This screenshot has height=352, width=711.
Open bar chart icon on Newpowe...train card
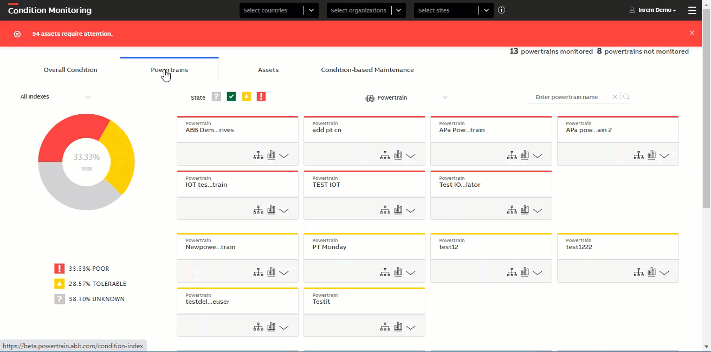(x=271, y=272)
